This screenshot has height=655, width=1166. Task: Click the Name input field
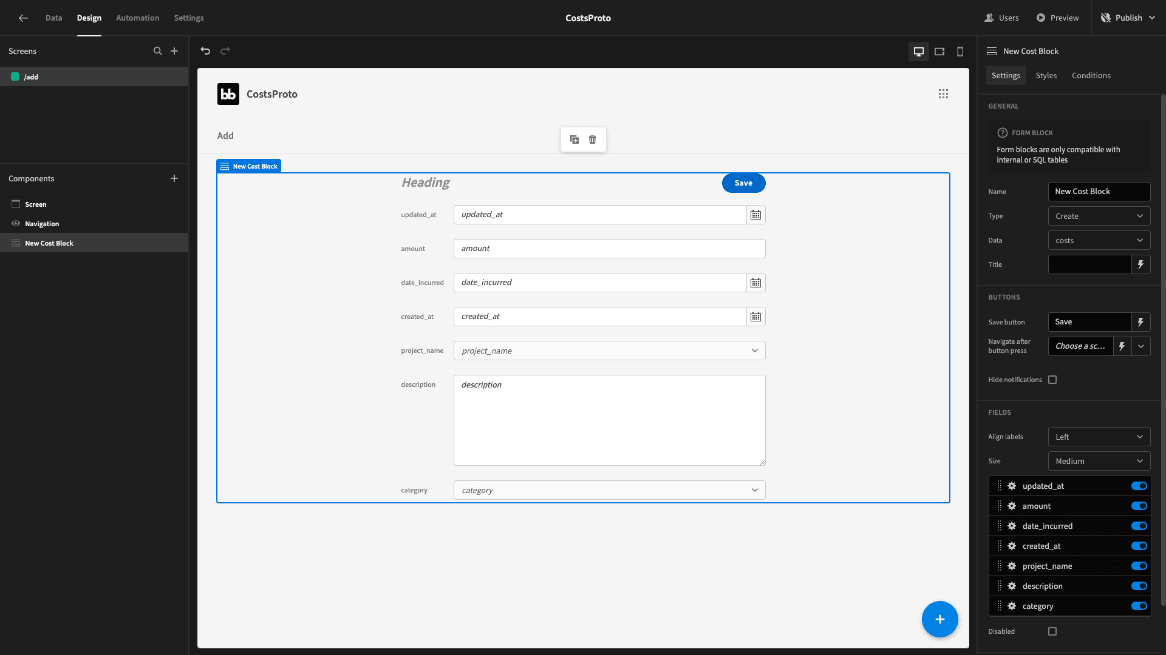pos(1099,192)
